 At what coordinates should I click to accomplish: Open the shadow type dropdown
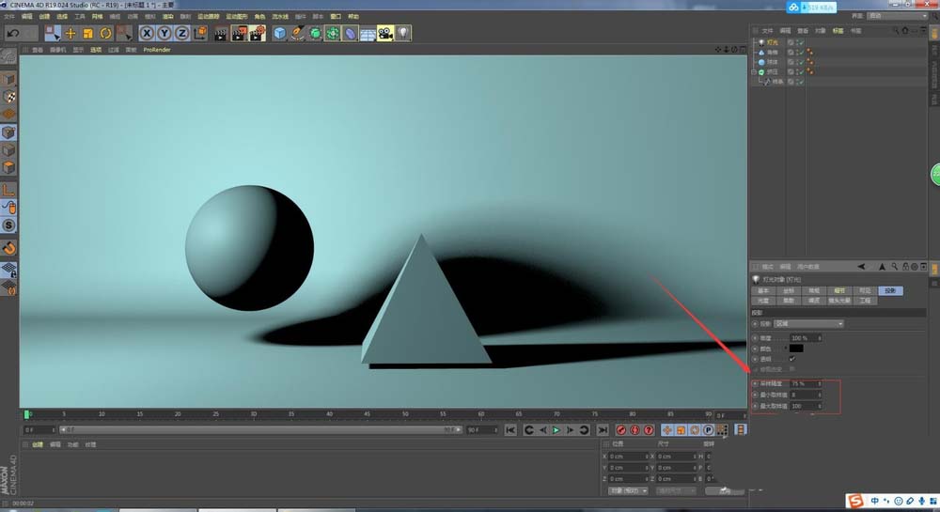(808, 324)
